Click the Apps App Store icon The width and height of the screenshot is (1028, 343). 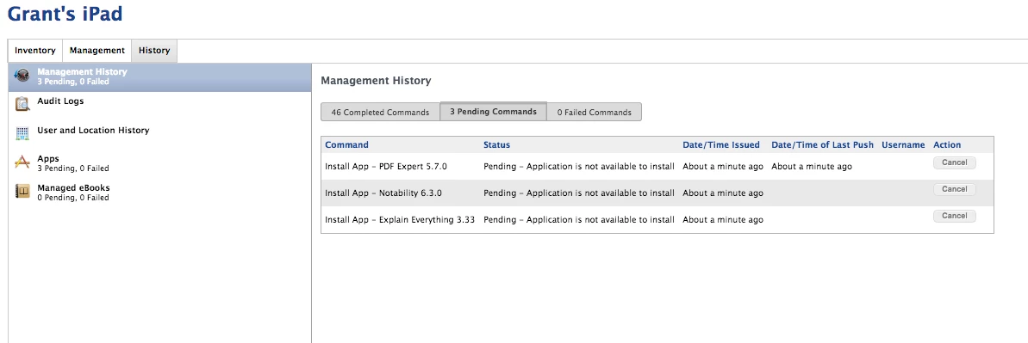pos(22,162)
